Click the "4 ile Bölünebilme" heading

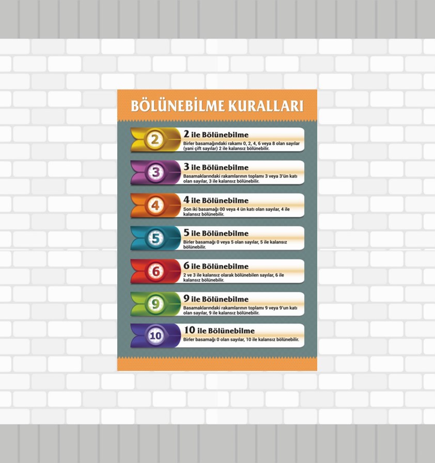pos(216,200)
